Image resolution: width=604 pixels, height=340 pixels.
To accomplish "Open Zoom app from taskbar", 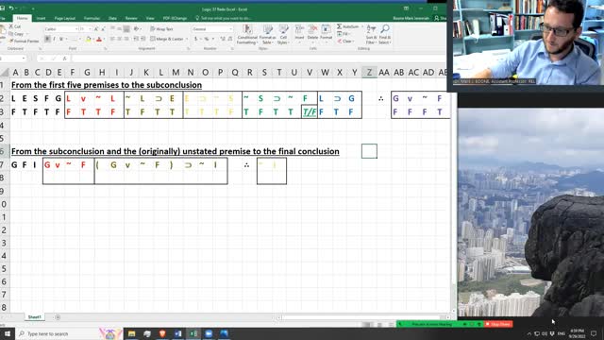I will (x=209, y=333).
